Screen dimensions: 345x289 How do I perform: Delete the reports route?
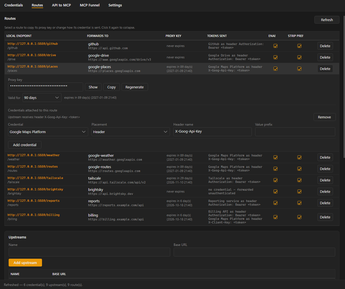325,203
